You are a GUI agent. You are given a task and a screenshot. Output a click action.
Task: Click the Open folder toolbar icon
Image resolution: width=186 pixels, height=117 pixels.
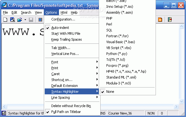click(20, 20)
